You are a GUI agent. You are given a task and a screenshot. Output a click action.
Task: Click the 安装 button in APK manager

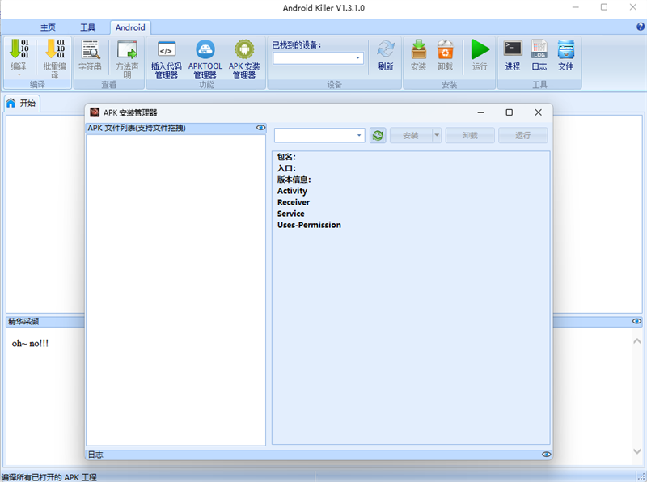tap(411, 135)
